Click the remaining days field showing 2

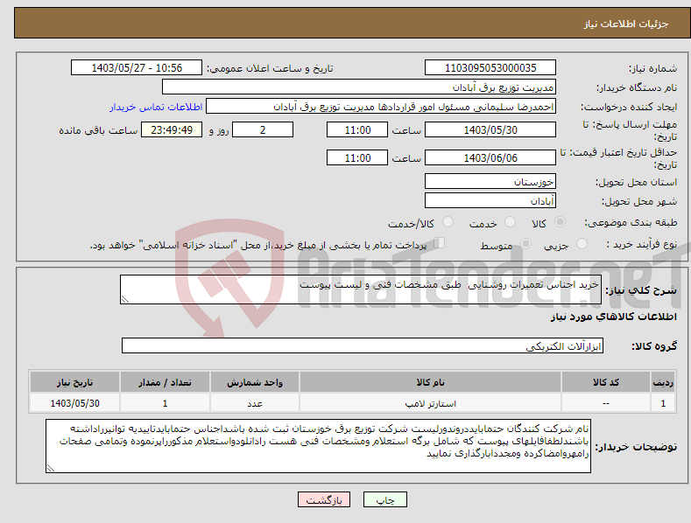(263, 129)
